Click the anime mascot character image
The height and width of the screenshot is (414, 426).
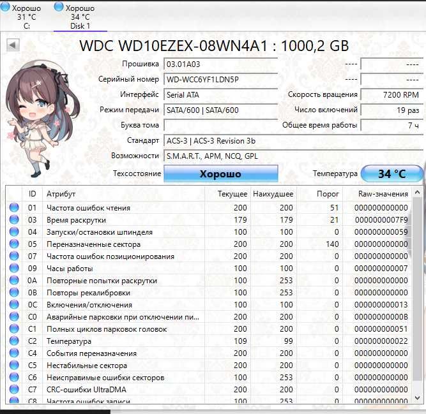(42, 119)
